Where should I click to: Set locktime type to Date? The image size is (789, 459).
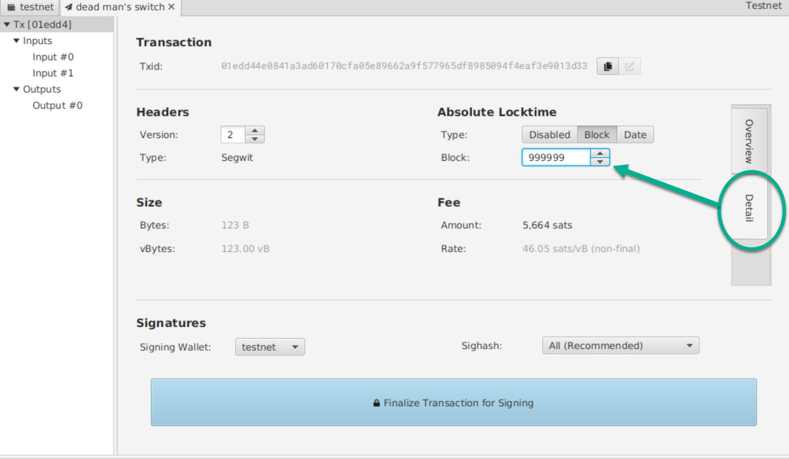[635, 135]
